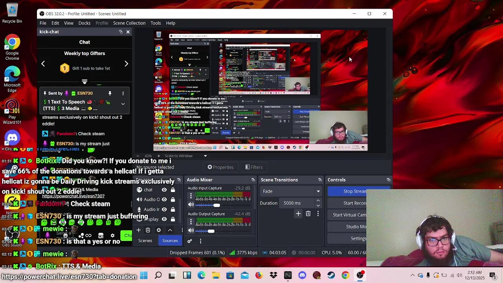Remove selected source with trash icon
Viewport: 503px width, 283px height.
(x=148, y=230)
